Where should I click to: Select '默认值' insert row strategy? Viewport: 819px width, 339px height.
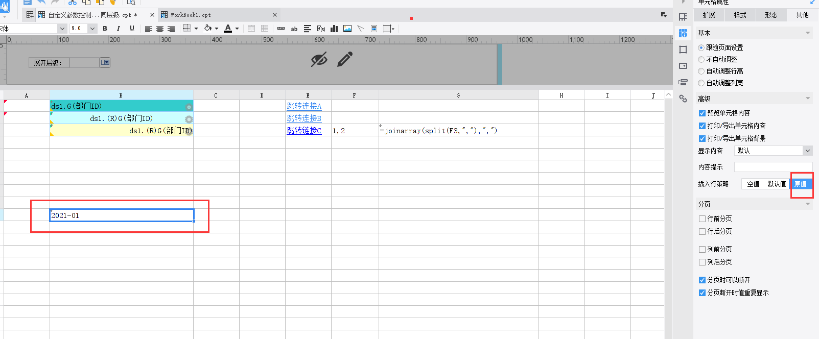point(777,184)
